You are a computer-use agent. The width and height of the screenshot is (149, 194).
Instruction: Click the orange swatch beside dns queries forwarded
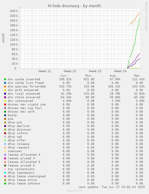coord(5,87)
